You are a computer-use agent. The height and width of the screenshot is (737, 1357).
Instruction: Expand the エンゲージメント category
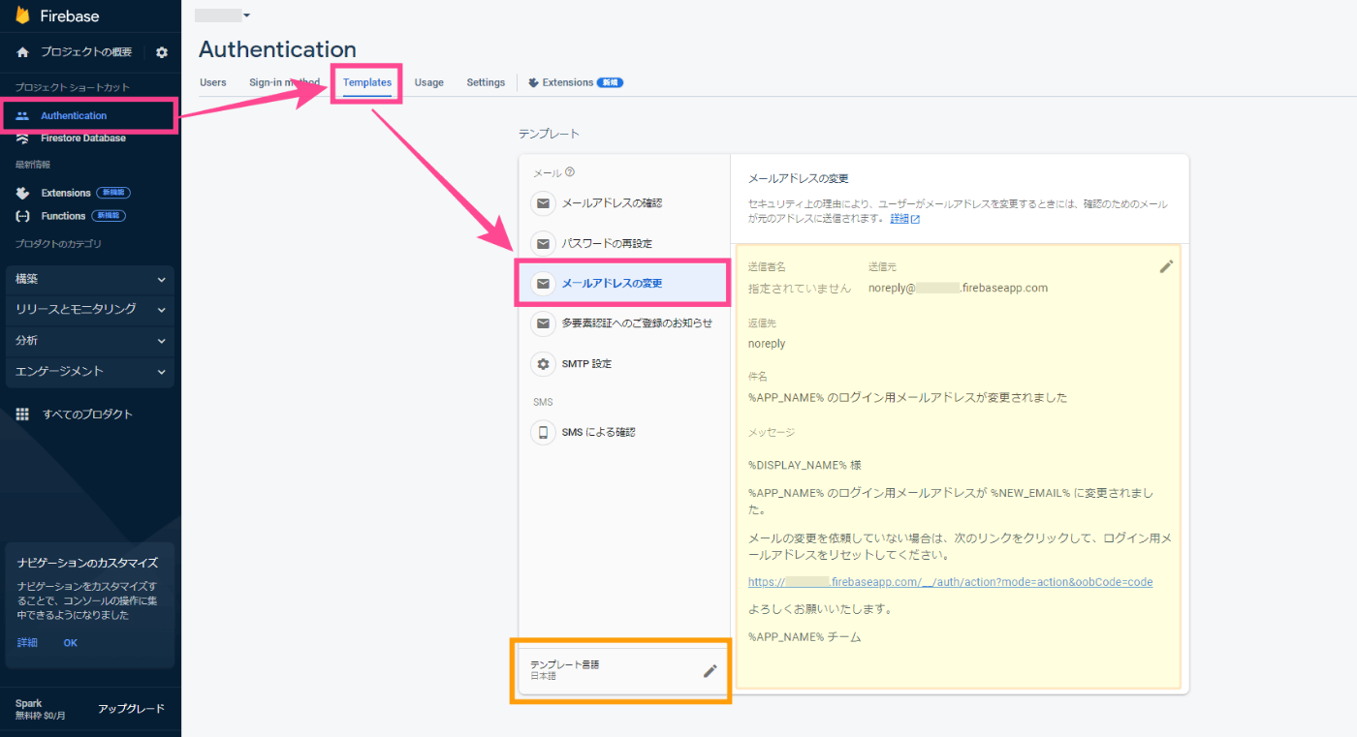(x=90, y=372)
